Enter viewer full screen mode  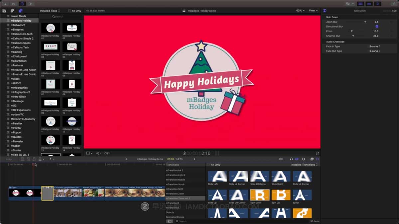click(x=317, y=153)
